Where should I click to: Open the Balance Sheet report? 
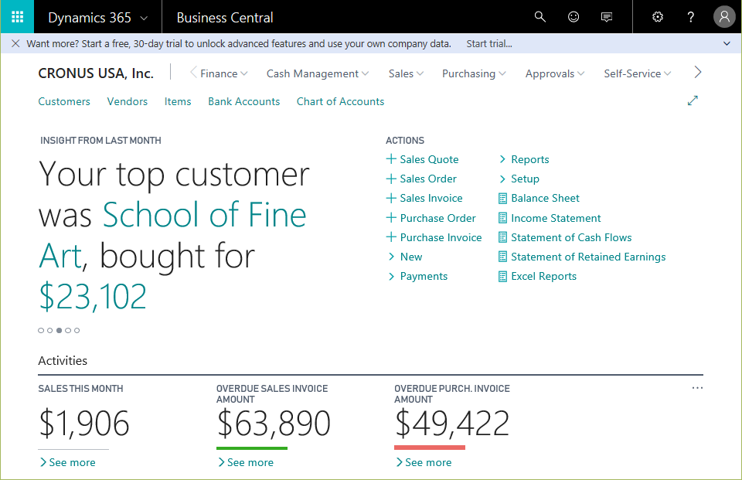539,199
